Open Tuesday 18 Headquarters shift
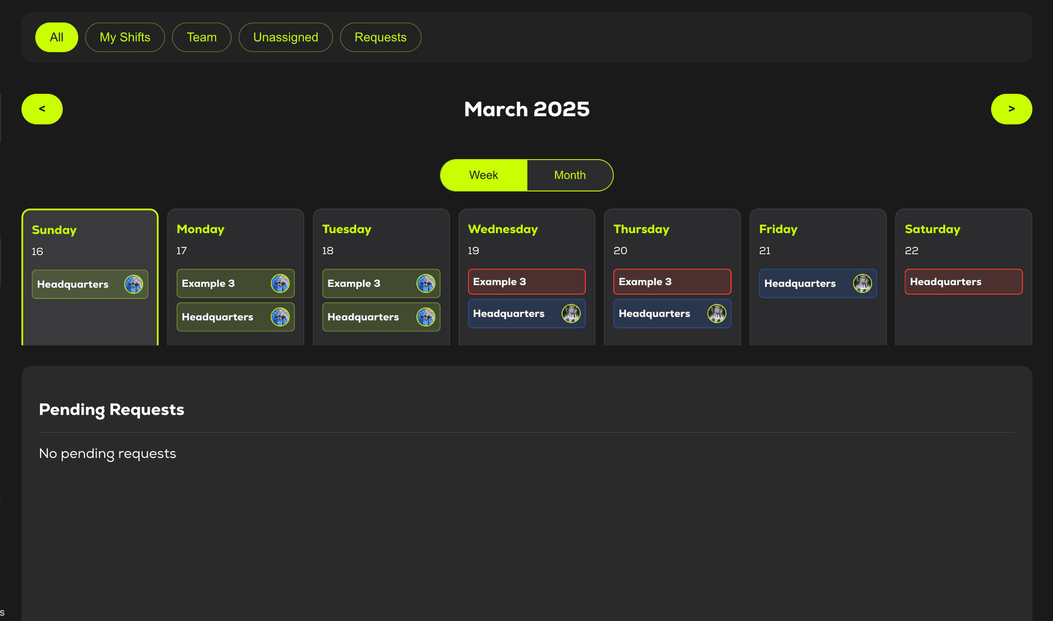This screenshot has height=621, width=1053. (381, 317)
